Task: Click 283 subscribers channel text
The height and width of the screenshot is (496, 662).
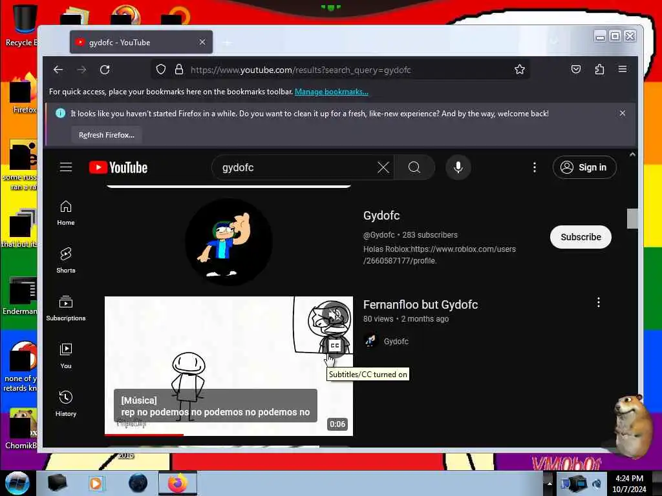Action: (430, 235)
